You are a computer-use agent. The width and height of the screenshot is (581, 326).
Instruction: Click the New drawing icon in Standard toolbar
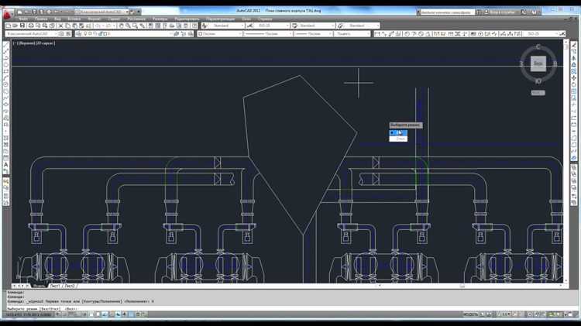pyautogui.click(x=9, y=26)
